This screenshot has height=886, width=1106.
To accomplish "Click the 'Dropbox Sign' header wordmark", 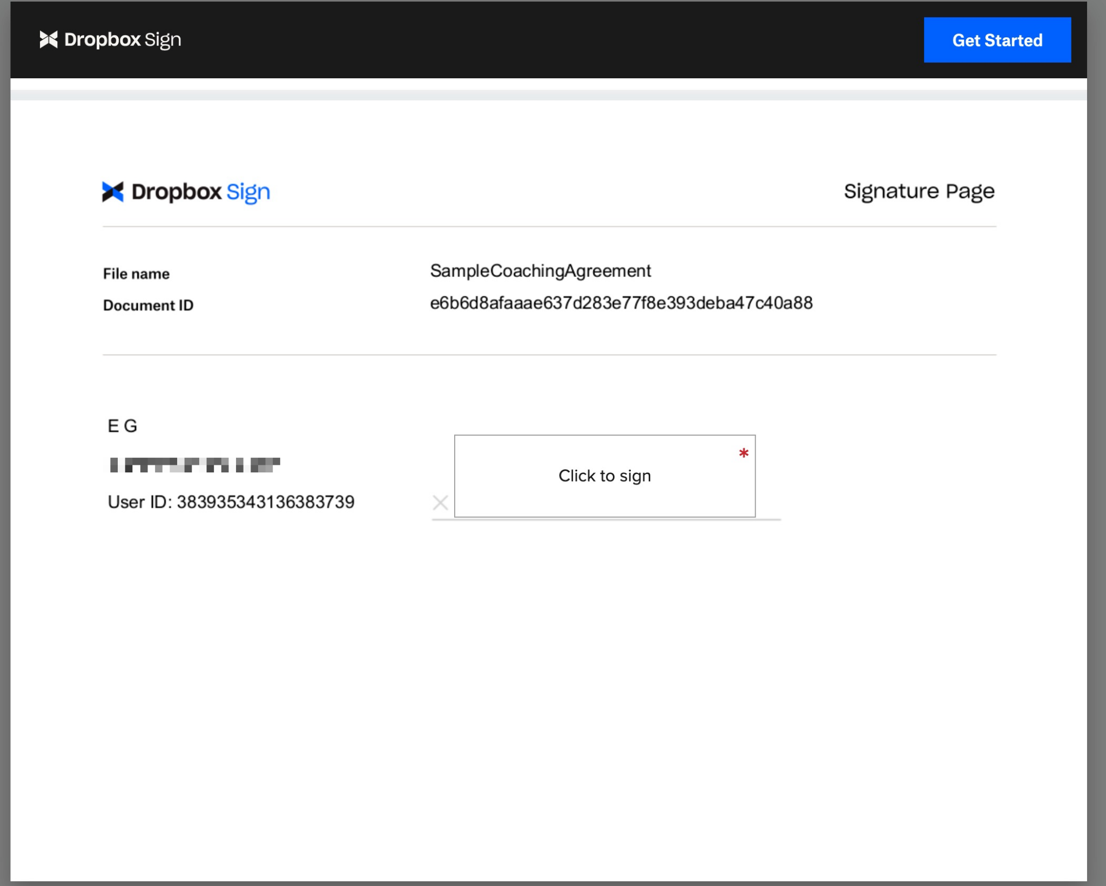I will [x=122, y=39].
